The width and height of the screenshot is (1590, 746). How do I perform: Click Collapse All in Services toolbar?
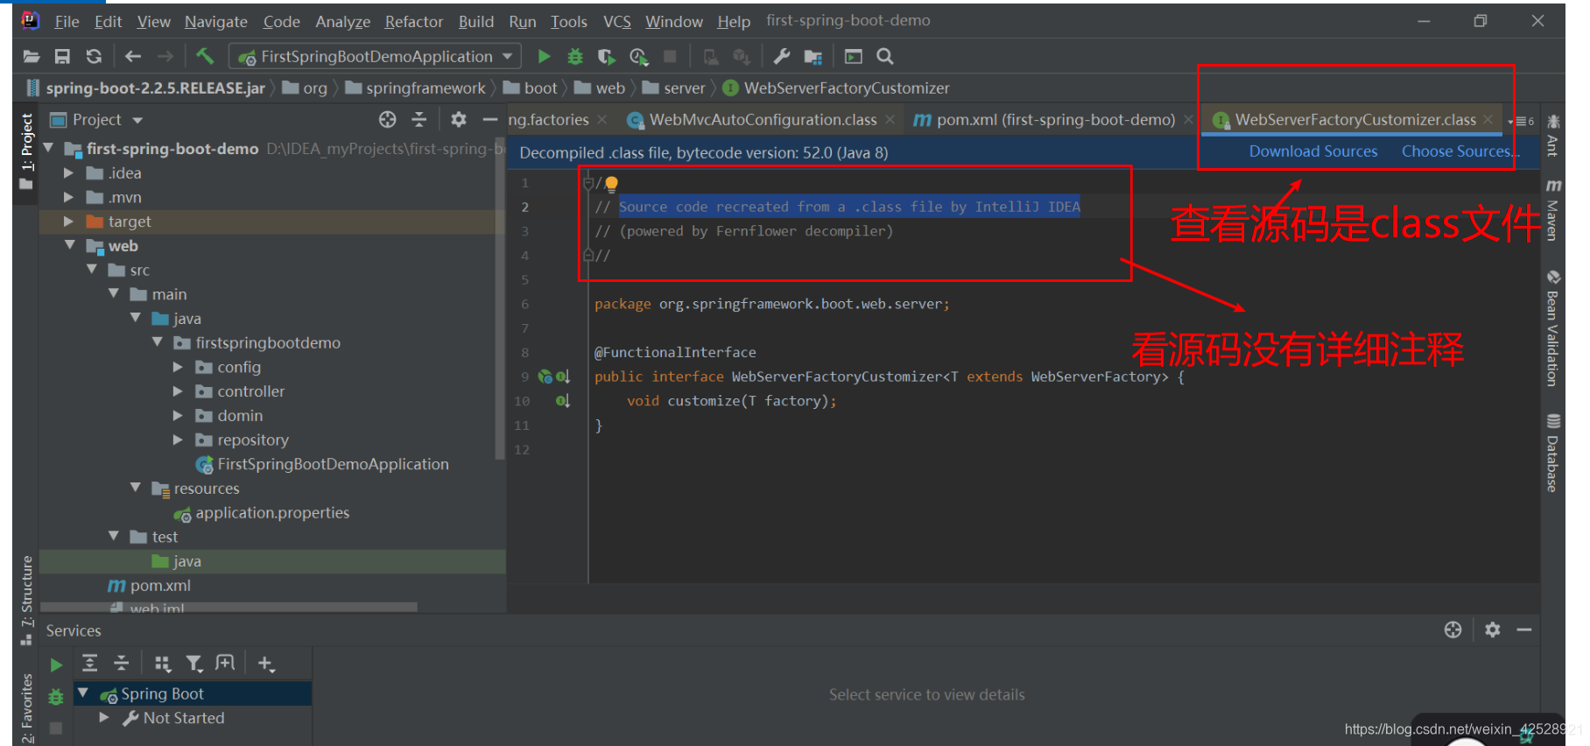[122, 663]
